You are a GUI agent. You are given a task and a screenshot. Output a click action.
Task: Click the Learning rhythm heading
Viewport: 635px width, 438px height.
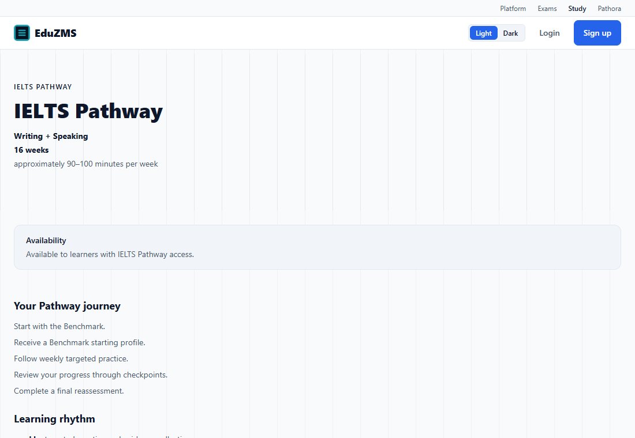[54, 419]
